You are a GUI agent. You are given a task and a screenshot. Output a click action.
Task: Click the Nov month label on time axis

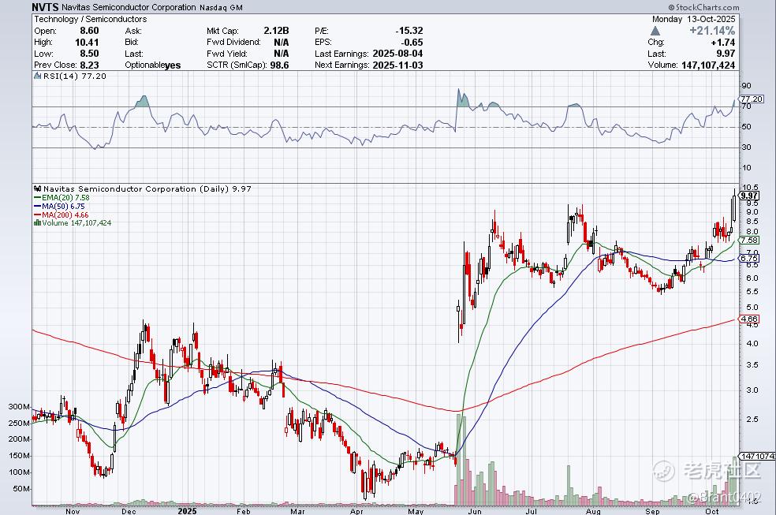[x=73, y=511]
